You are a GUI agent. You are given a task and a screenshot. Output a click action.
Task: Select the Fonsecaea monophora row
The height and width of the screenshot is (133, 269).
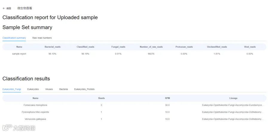[x=35, y=105]
